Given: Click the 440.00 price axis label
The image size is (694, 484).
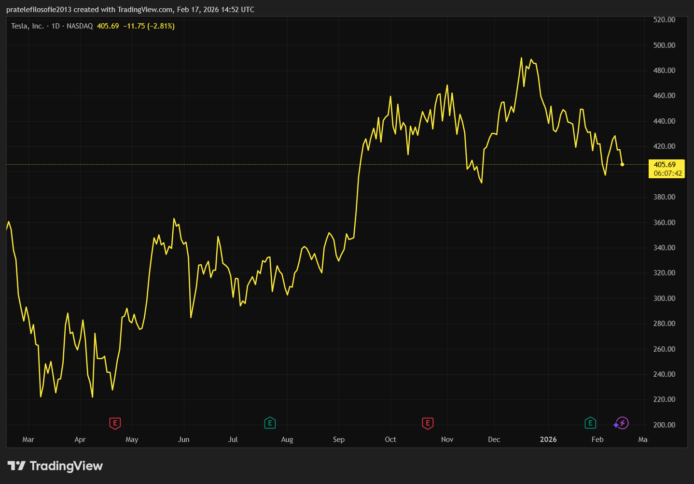Looking at the screenshot, I should [664, 121].
